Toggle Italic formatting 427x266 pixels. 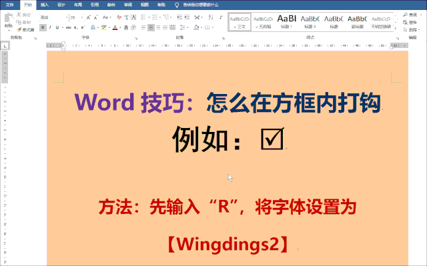[x=50, y=27]
